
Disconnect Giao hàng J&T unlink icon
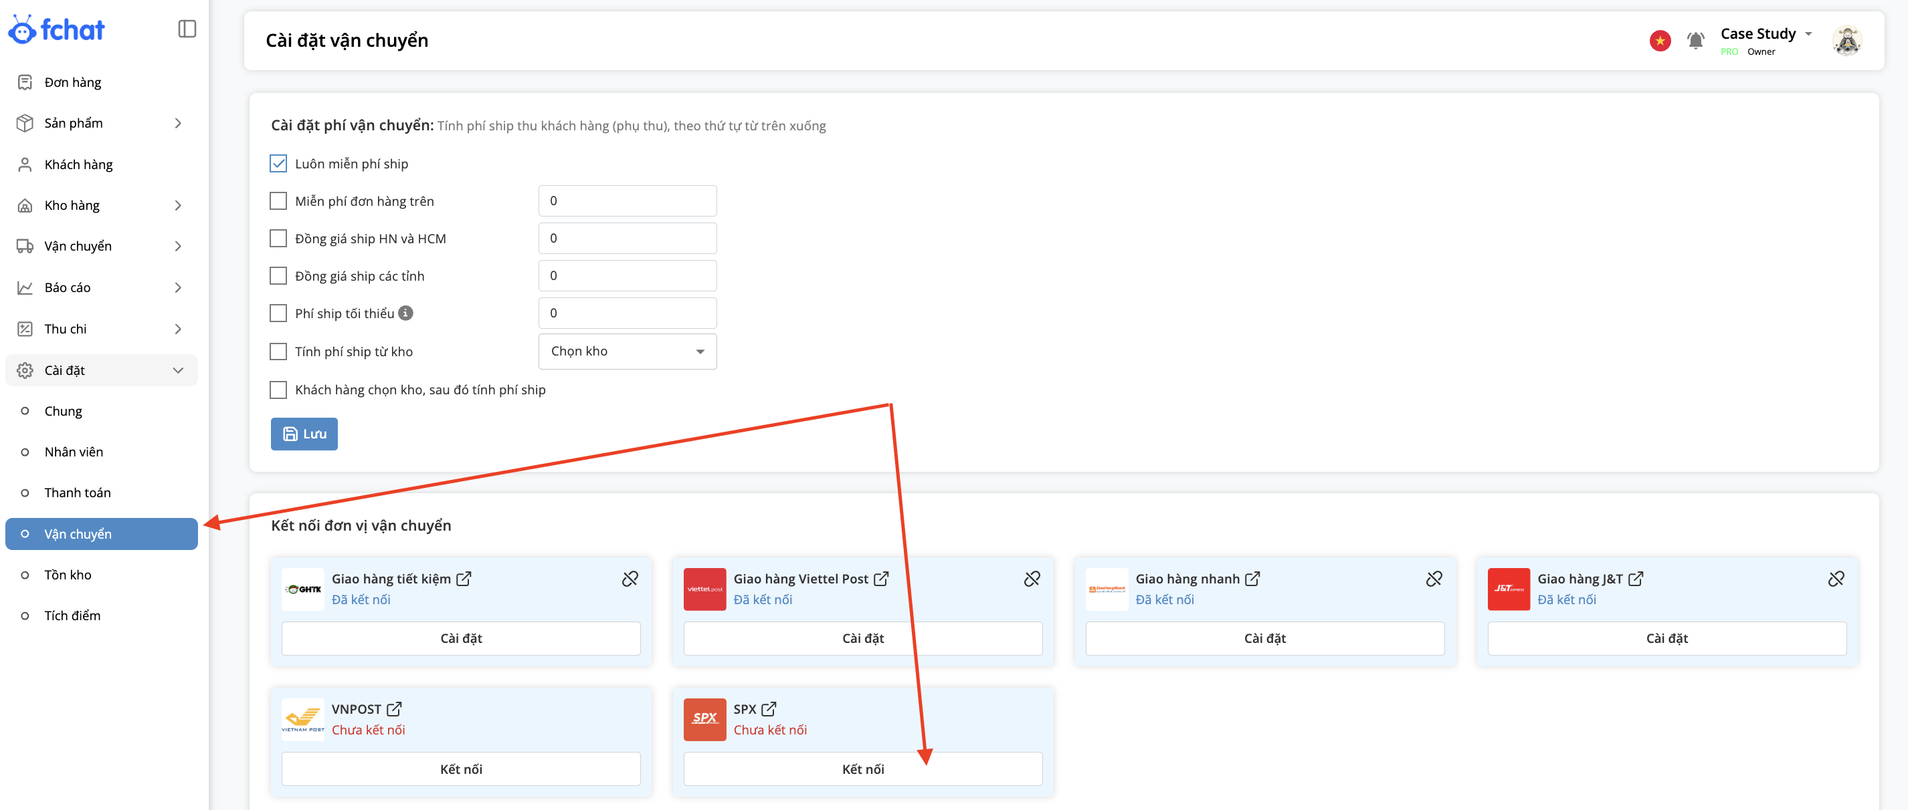[x=1836, y=579]
